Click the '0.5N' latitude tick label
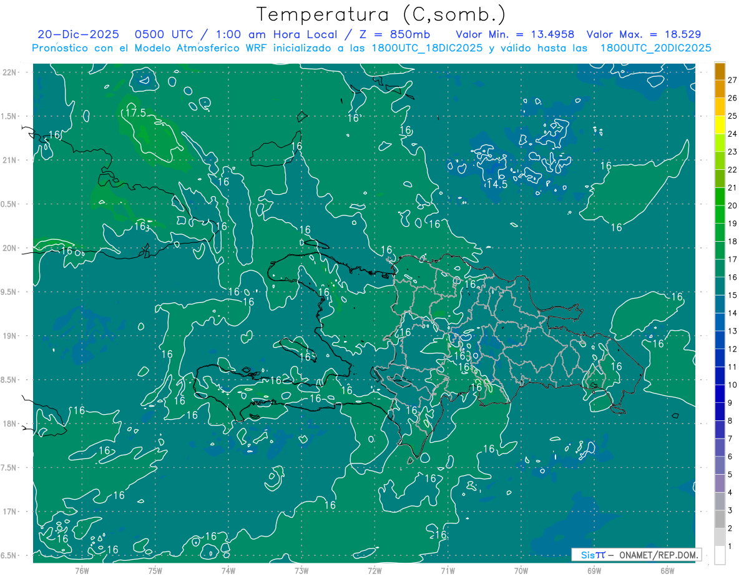Viewport: 749px width, 579px height. (9, 204)
